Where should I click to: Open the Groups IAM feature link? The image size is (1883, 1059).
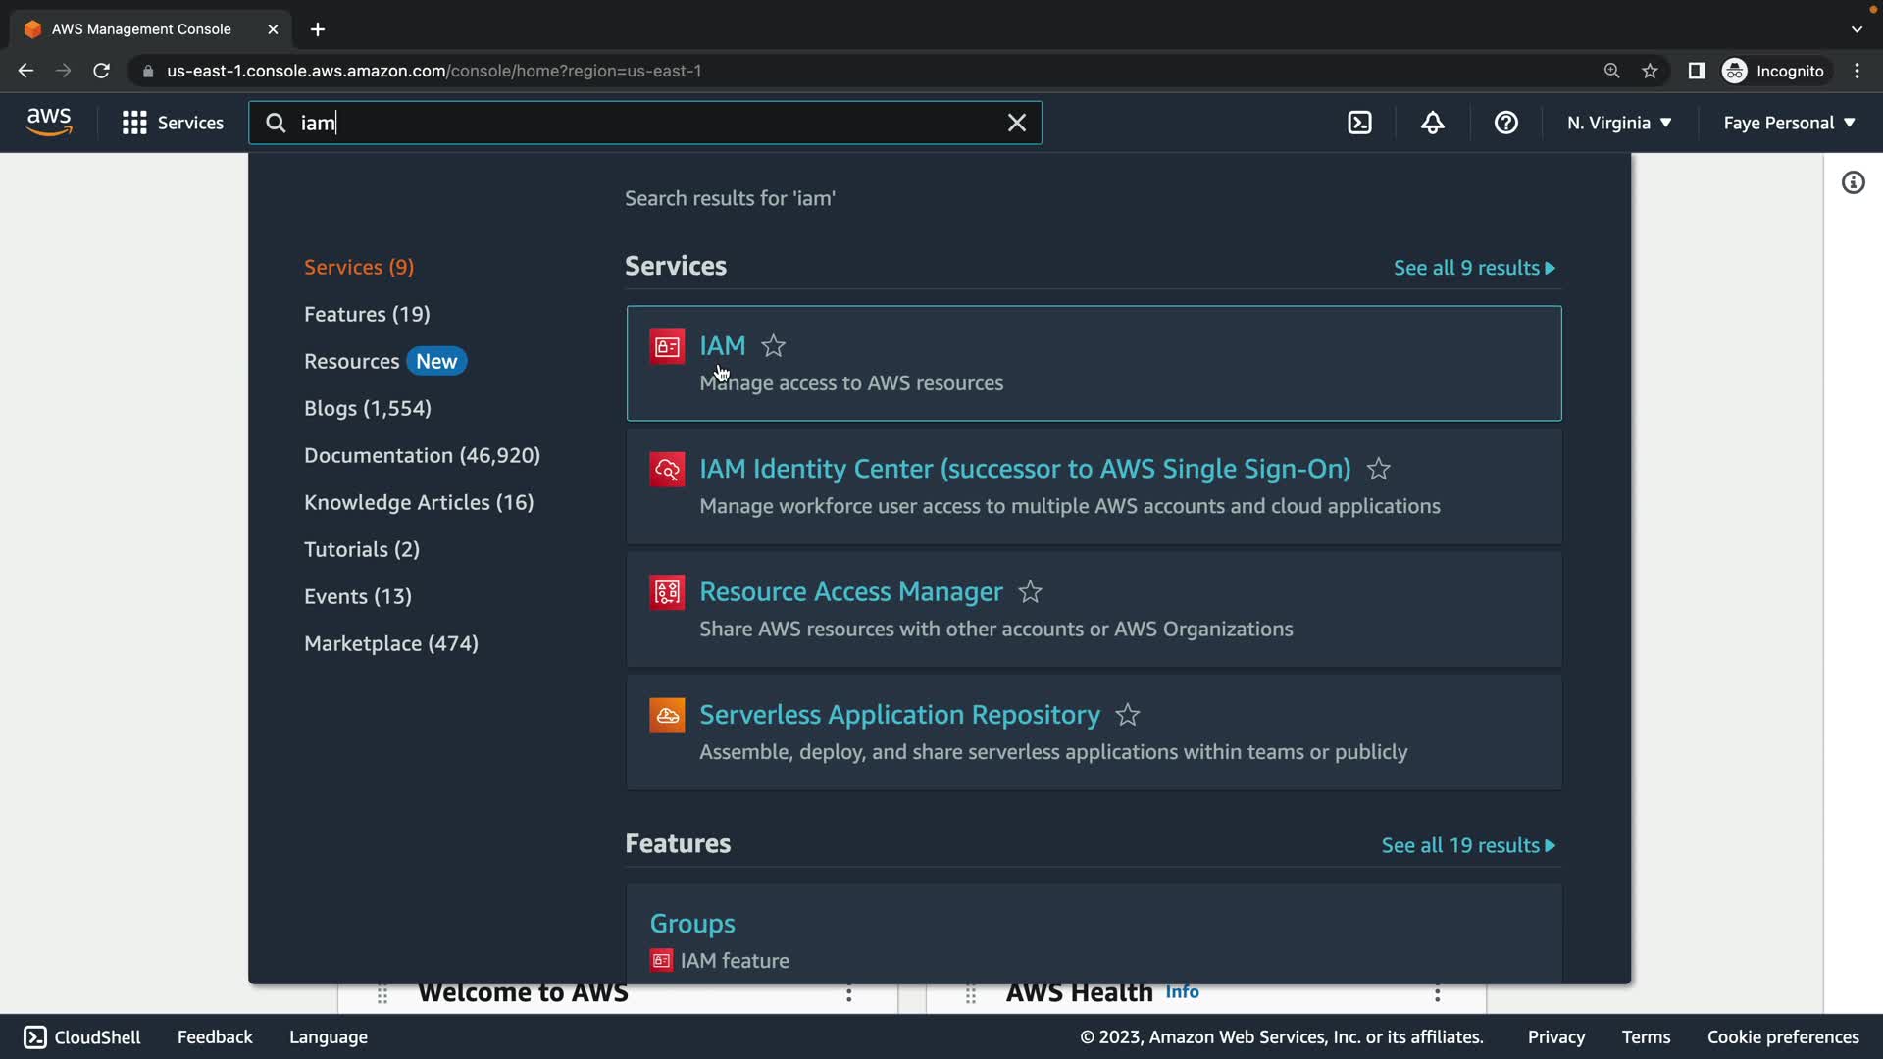coord(692,924)
